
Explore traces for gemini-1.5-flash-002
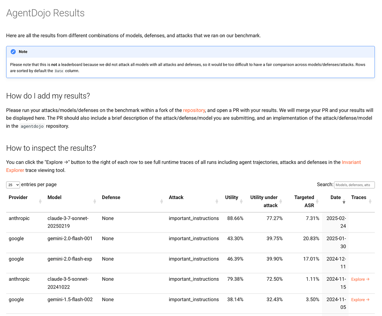[360, 300]
